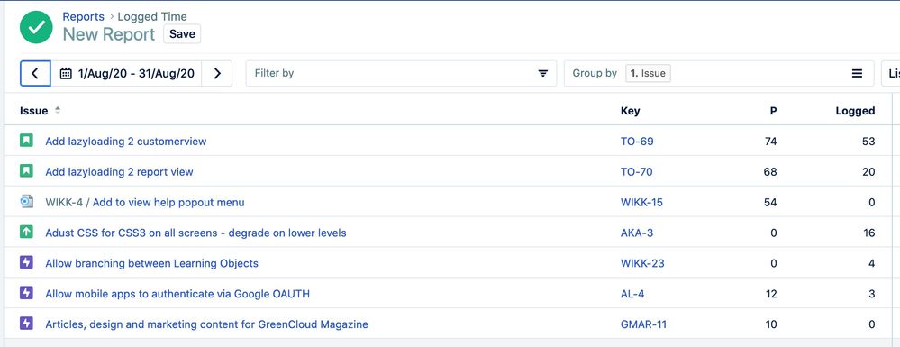900x347 pixels.
Task: Click P value 54 in WIKK-15 row
Action: point(770,202)
